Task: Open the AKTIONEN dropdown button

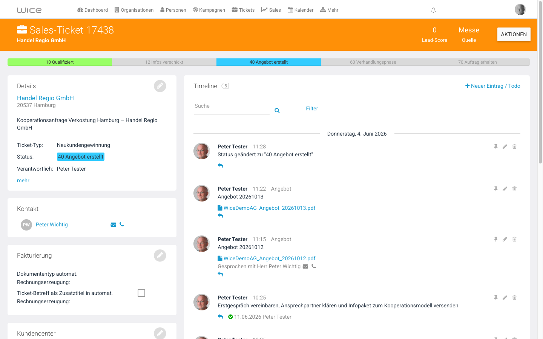Action: [x=514, y=34]
